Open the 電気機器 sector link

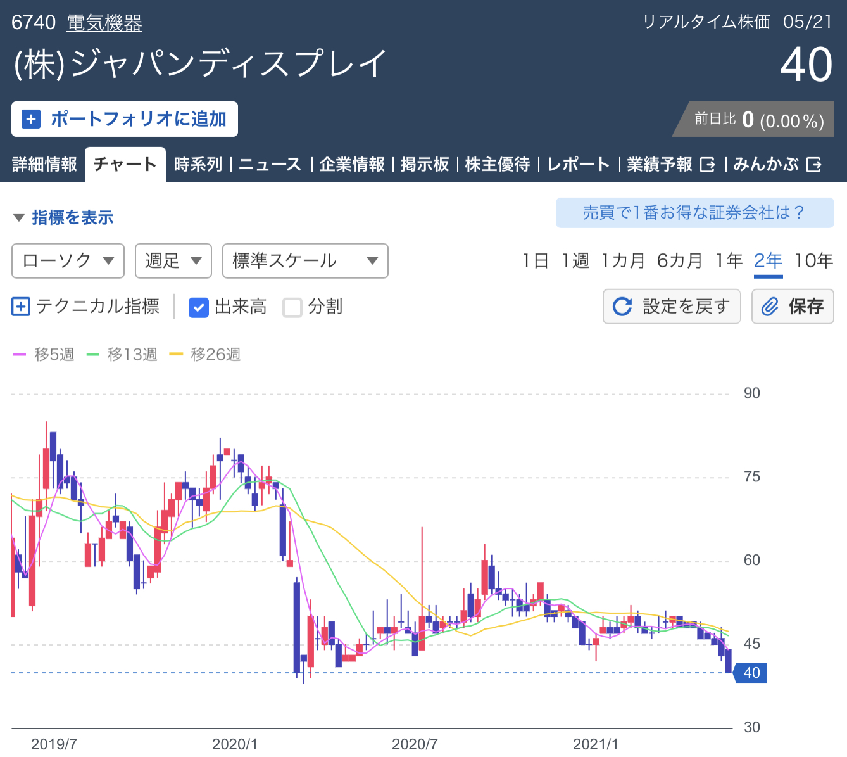click(104, 23)
